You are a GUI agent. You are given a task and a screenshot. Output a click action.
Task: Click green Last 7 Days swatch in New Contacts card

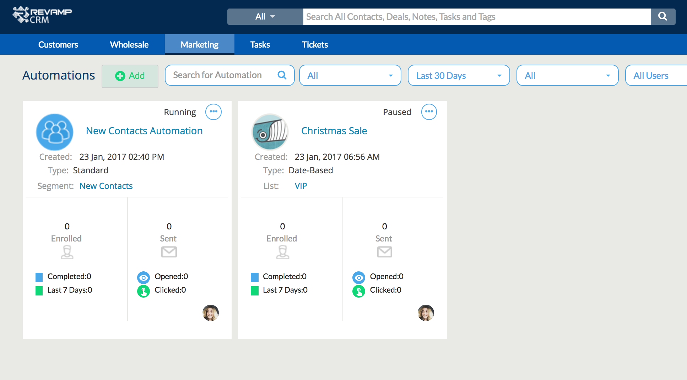(39, 291)
